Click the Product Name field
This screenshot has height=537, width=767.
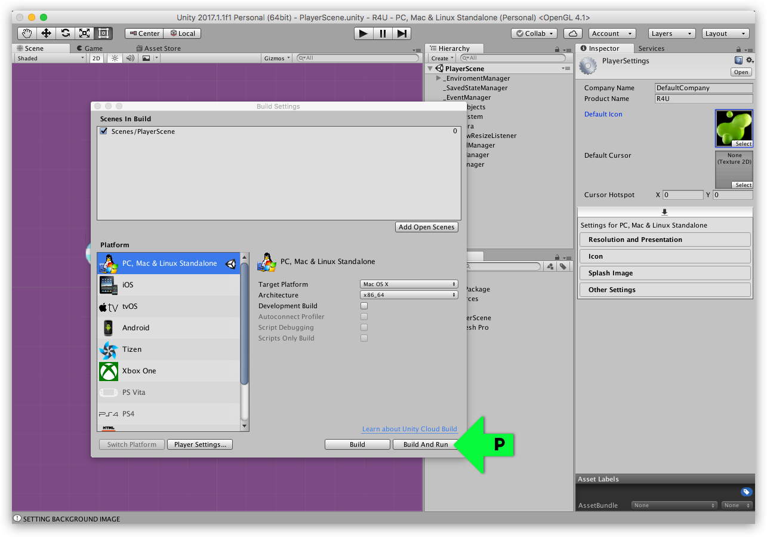click(704, 99)
